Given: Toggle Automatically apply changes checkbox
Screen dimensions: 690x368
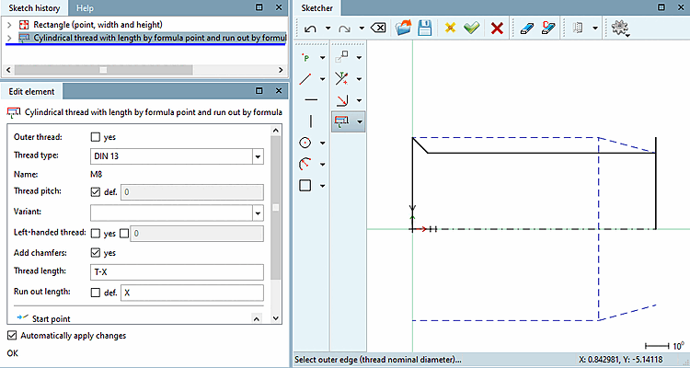Looking at the screenshot, I should click(x=12, y=336).
